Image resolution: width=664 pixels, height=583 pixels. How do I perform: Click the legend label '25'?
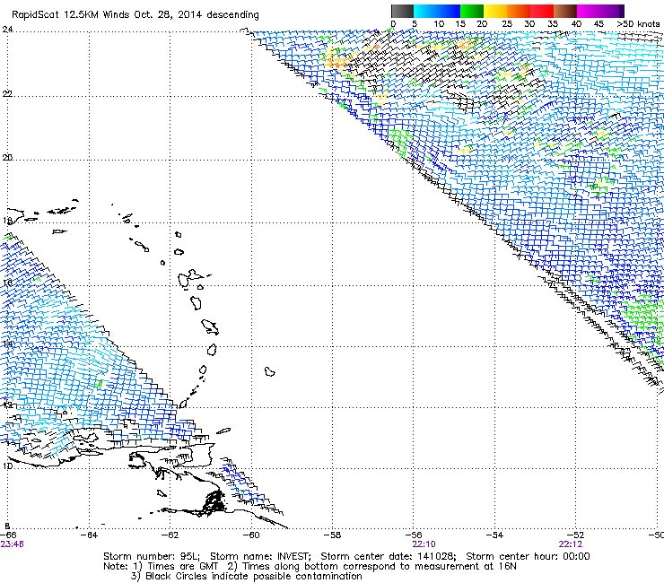pyautogui.click(x=507, y=24)
